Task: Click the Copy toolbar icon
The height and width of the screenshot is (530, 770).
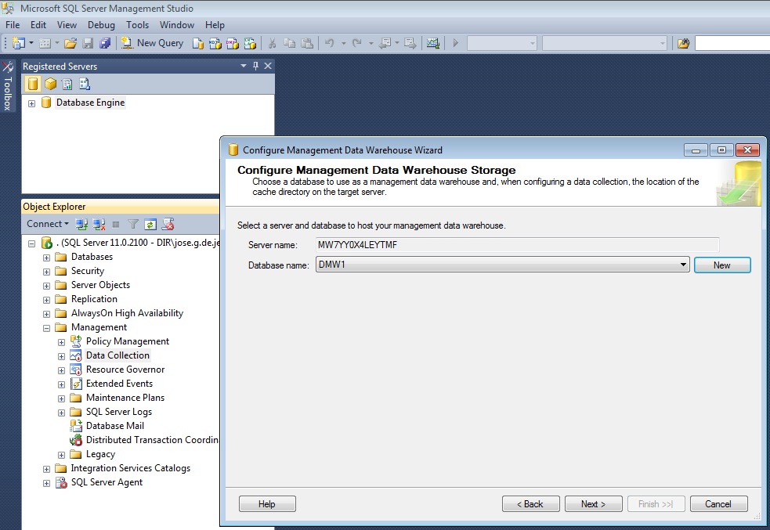Action: tap(289, 43)
